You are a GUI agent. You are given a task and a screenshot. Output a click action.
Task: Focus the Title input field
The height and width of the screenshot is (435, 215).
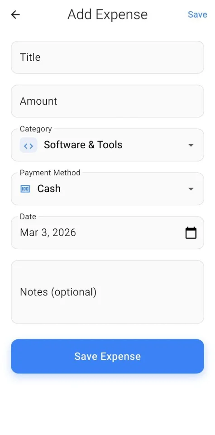pos(108,57)
